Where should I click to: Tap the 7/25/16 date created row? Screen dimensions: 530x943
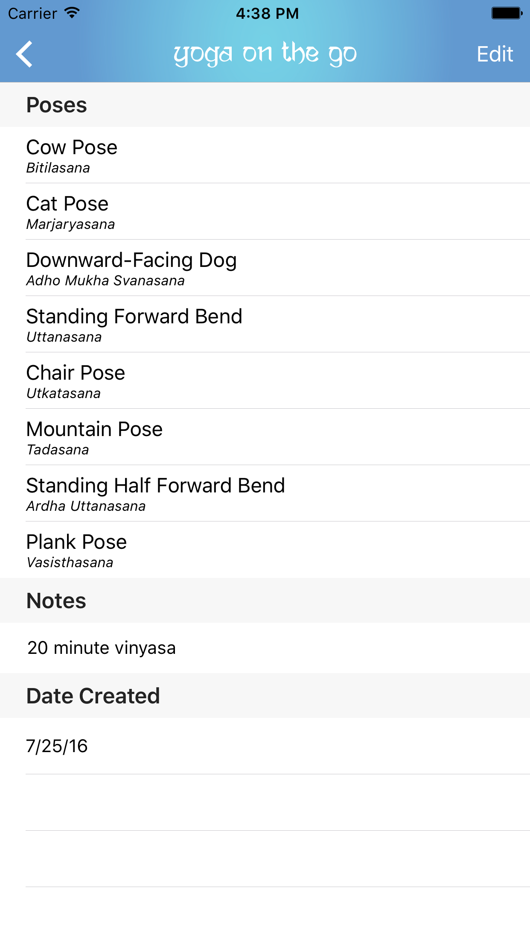(265, 746)
